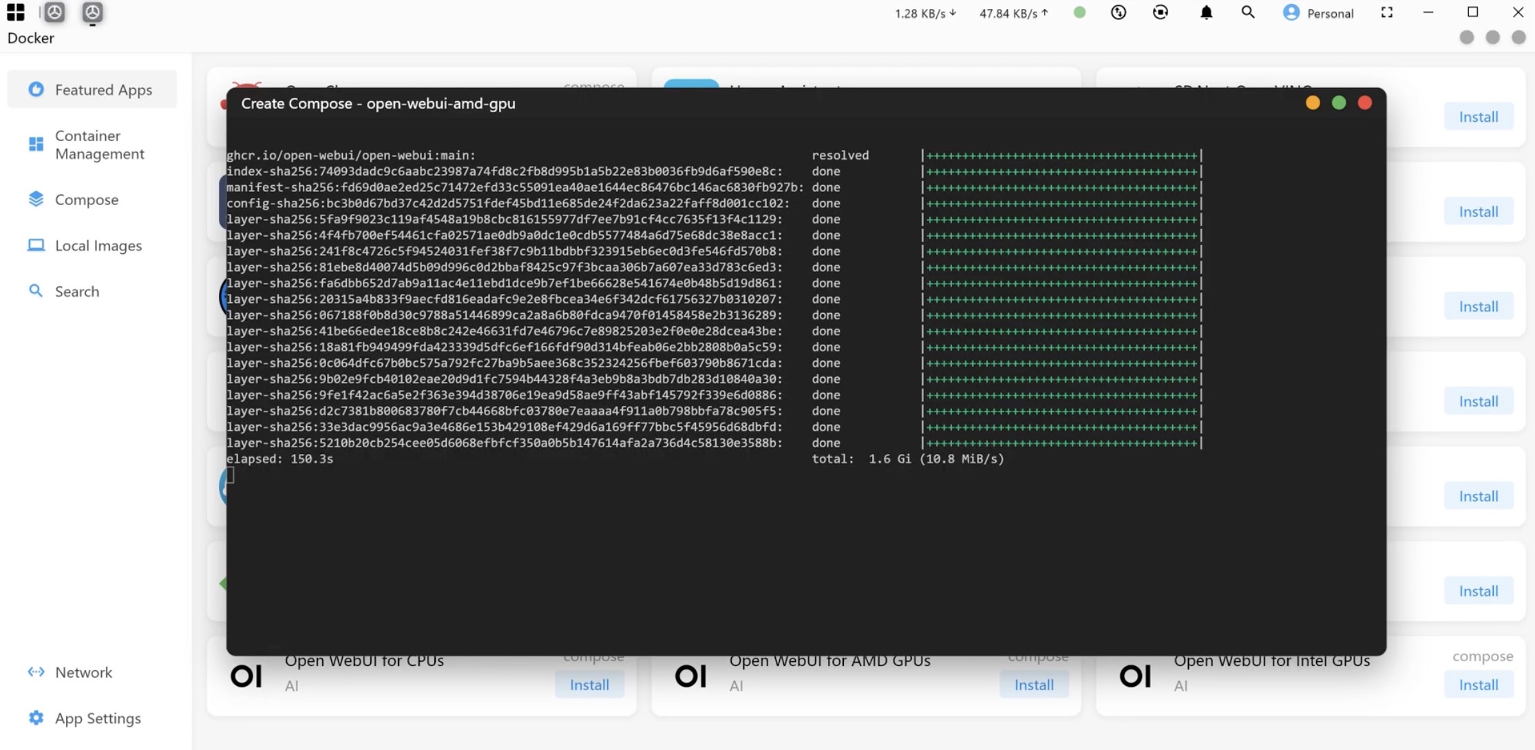The height and width of the screenshot is (750, 1535).
Task: Install Open WebUI for Intel GPUs
Action: tap(1479, 685)
